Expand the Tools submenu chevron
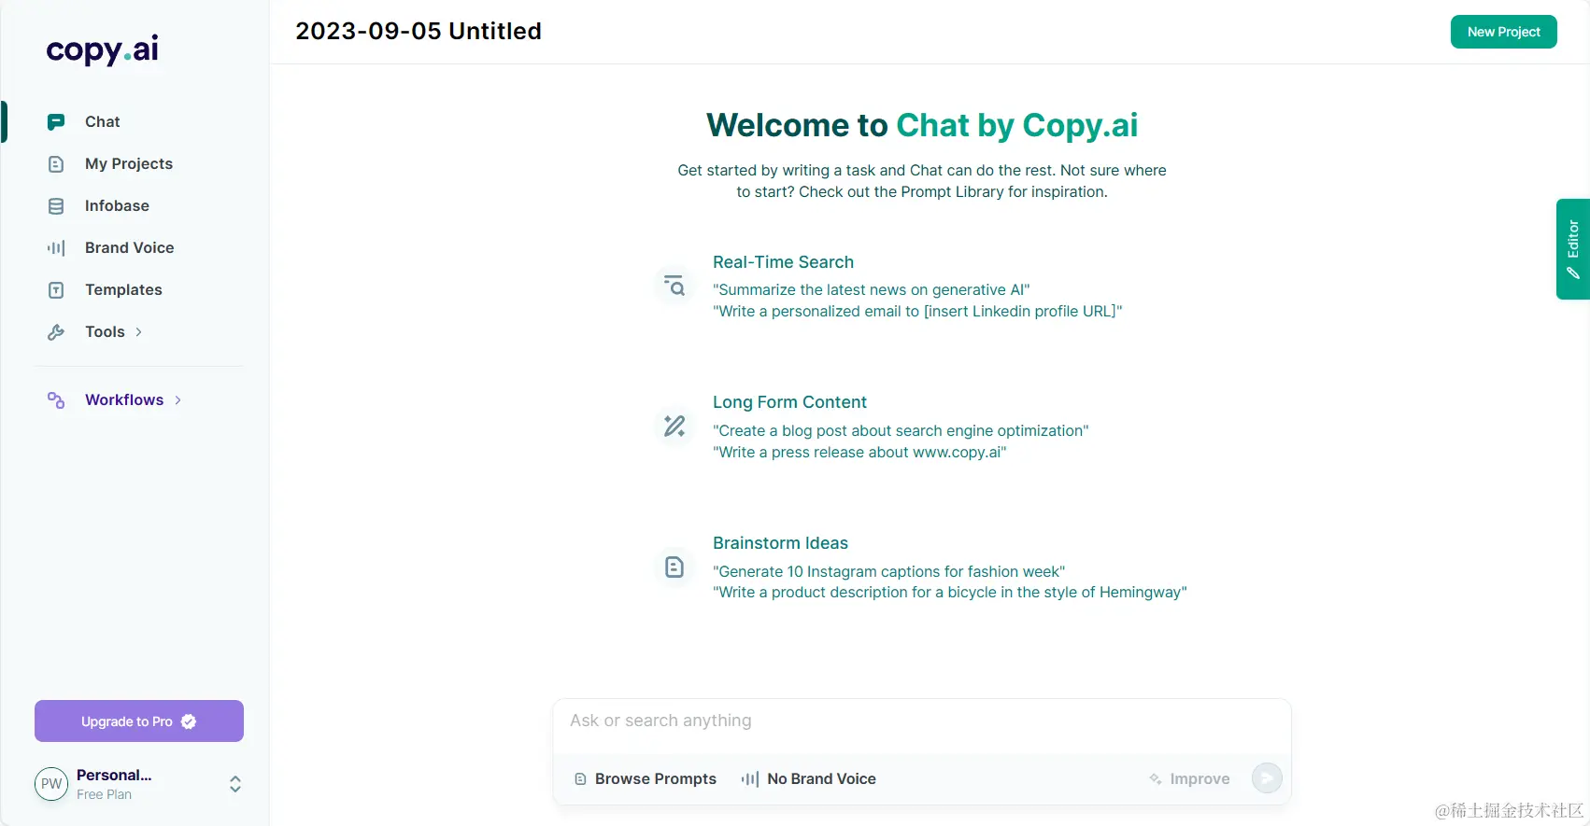 point(138,331)
